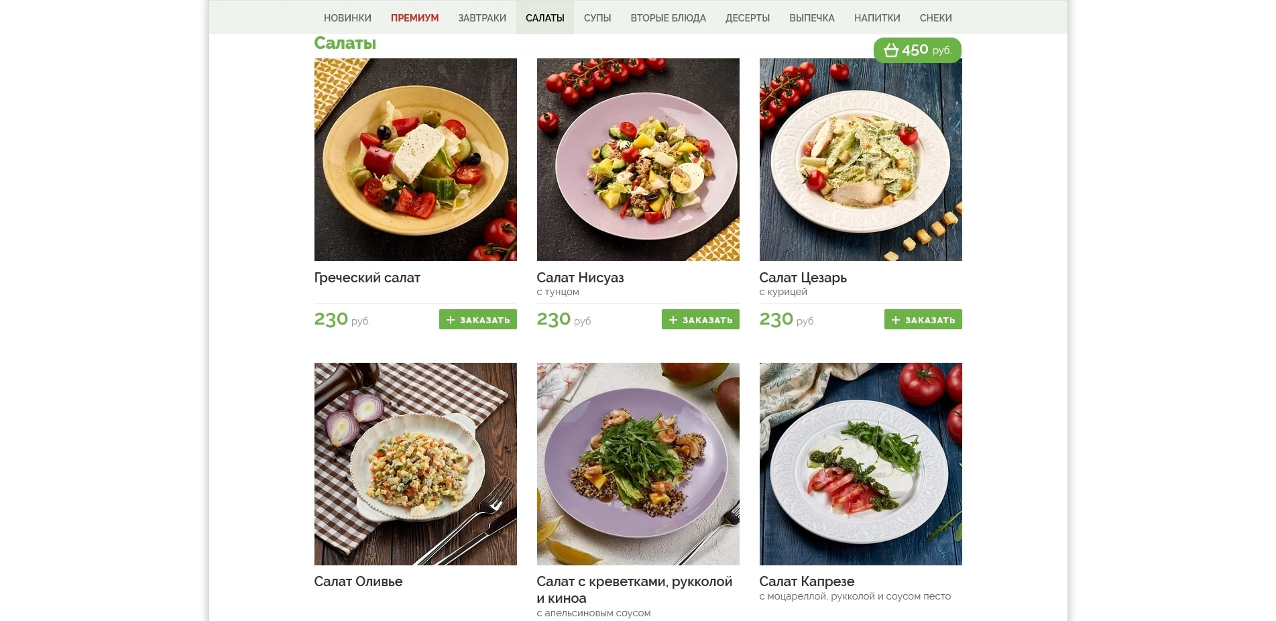Go to the Напитки section
Image resolution: width=1276 pixels, height=621 pixels.
876,18
